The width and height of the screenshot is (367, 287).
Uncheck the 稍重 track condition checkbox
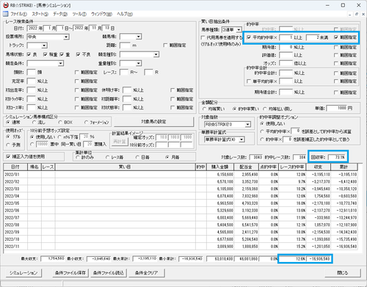click(x=46, y=54)
